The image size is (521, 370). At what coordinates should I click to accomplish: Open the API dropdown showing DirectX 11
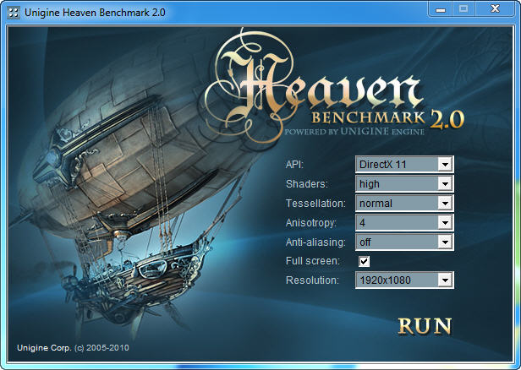(x=404, y=164)
